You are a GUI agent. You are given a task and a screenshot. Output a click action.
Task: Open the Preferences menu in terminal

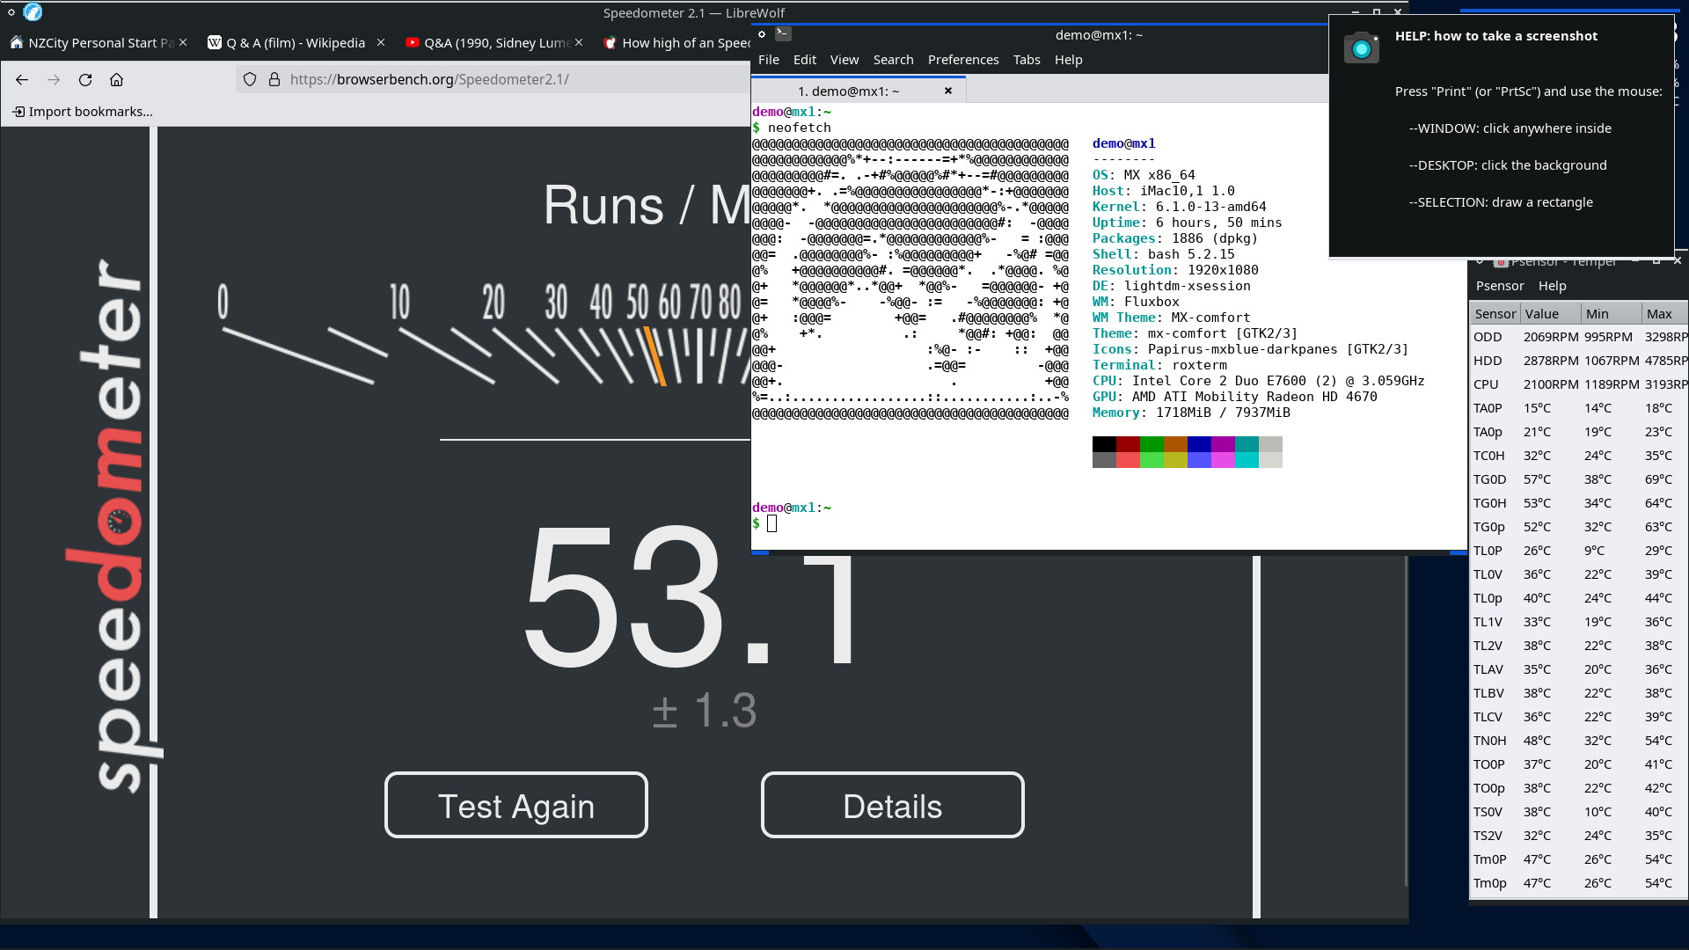(x=962, y=60)
